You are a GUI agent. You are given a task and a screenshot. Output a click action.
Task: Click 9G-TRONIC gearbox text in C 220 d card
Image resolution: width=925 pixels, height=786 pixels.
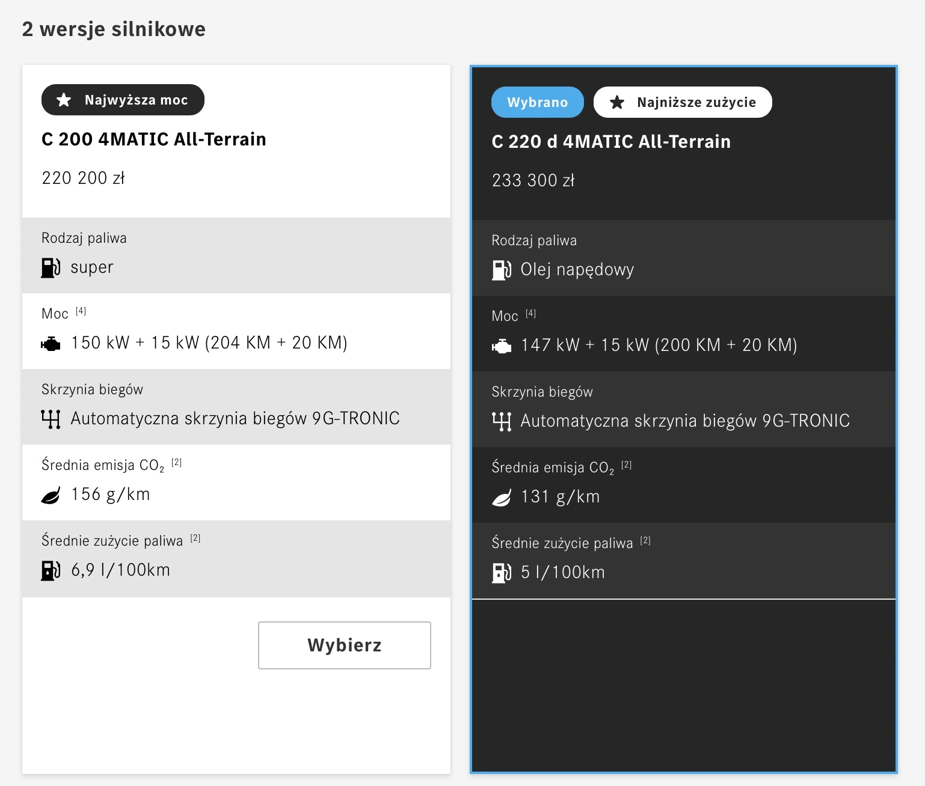685,421
